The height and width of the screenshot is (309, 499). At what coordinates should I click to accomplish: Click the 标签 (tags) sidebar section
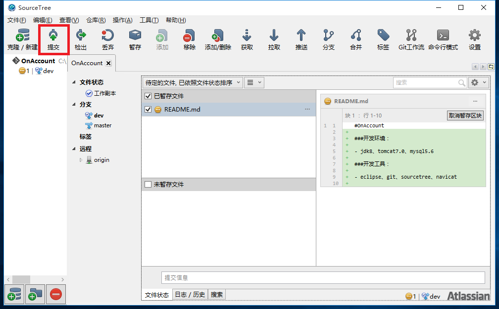(85, 137)
